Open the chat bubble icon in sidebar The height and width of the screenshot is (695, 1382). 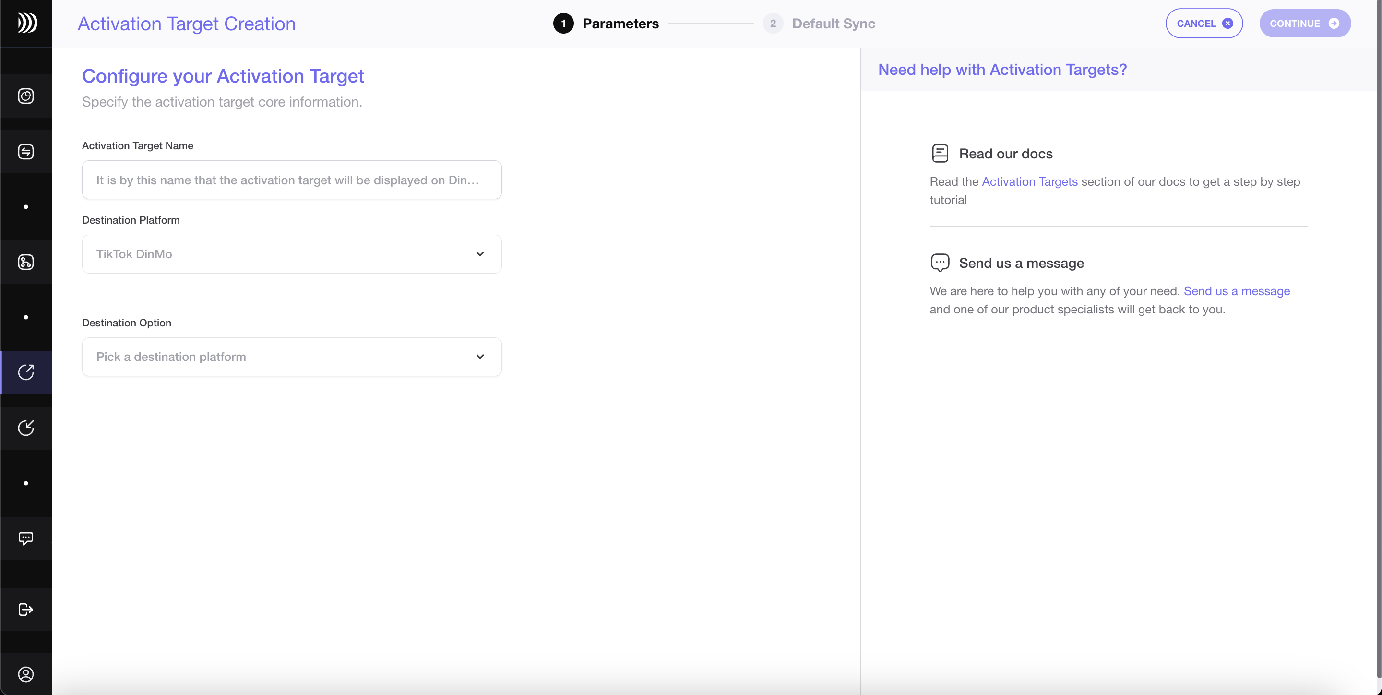[26, 539]
